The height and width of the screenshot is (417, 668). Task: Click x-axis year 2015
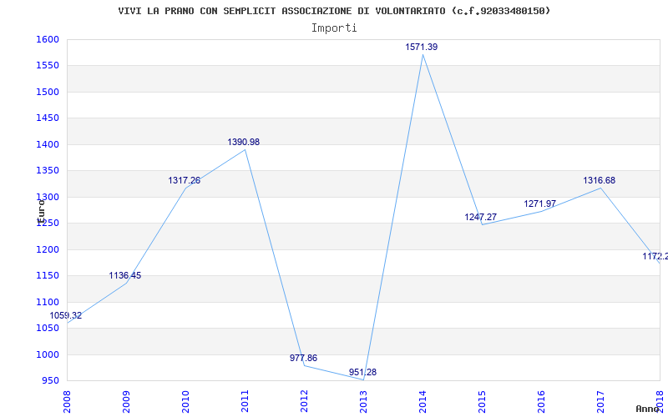point(482,402)
